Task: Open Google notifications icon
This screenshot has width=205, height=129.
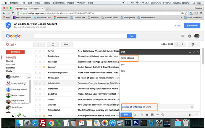Action: pyautogui.click(x=190, y=36)
